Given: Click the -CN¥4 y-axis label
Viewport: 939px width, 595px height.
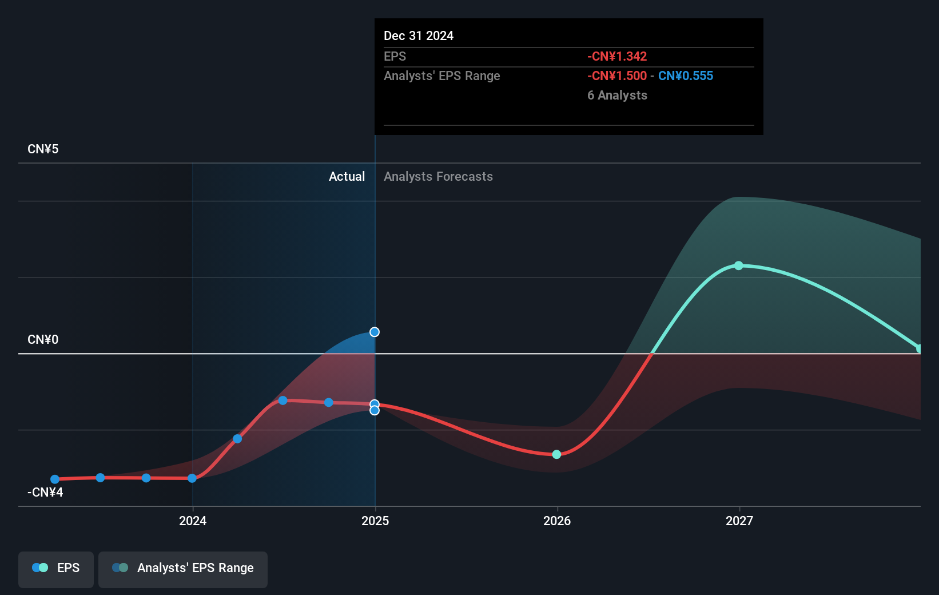Looking at the screenshot, I should [x=45, y=492].
